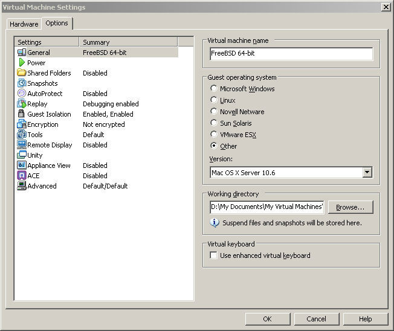This screenshot has width=394, height=331.
Task: Select the Advanced row label
Action: click(42, 186)
